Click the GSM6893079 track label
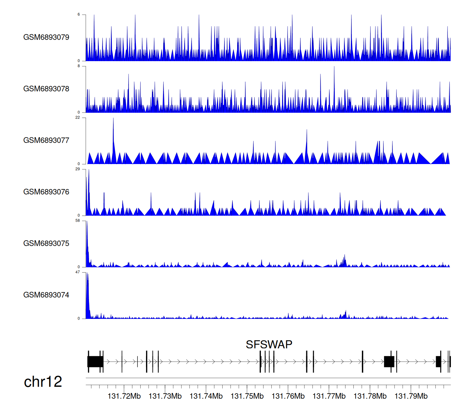Viewport: 475px width, 418px height. (x=46, y=37)
